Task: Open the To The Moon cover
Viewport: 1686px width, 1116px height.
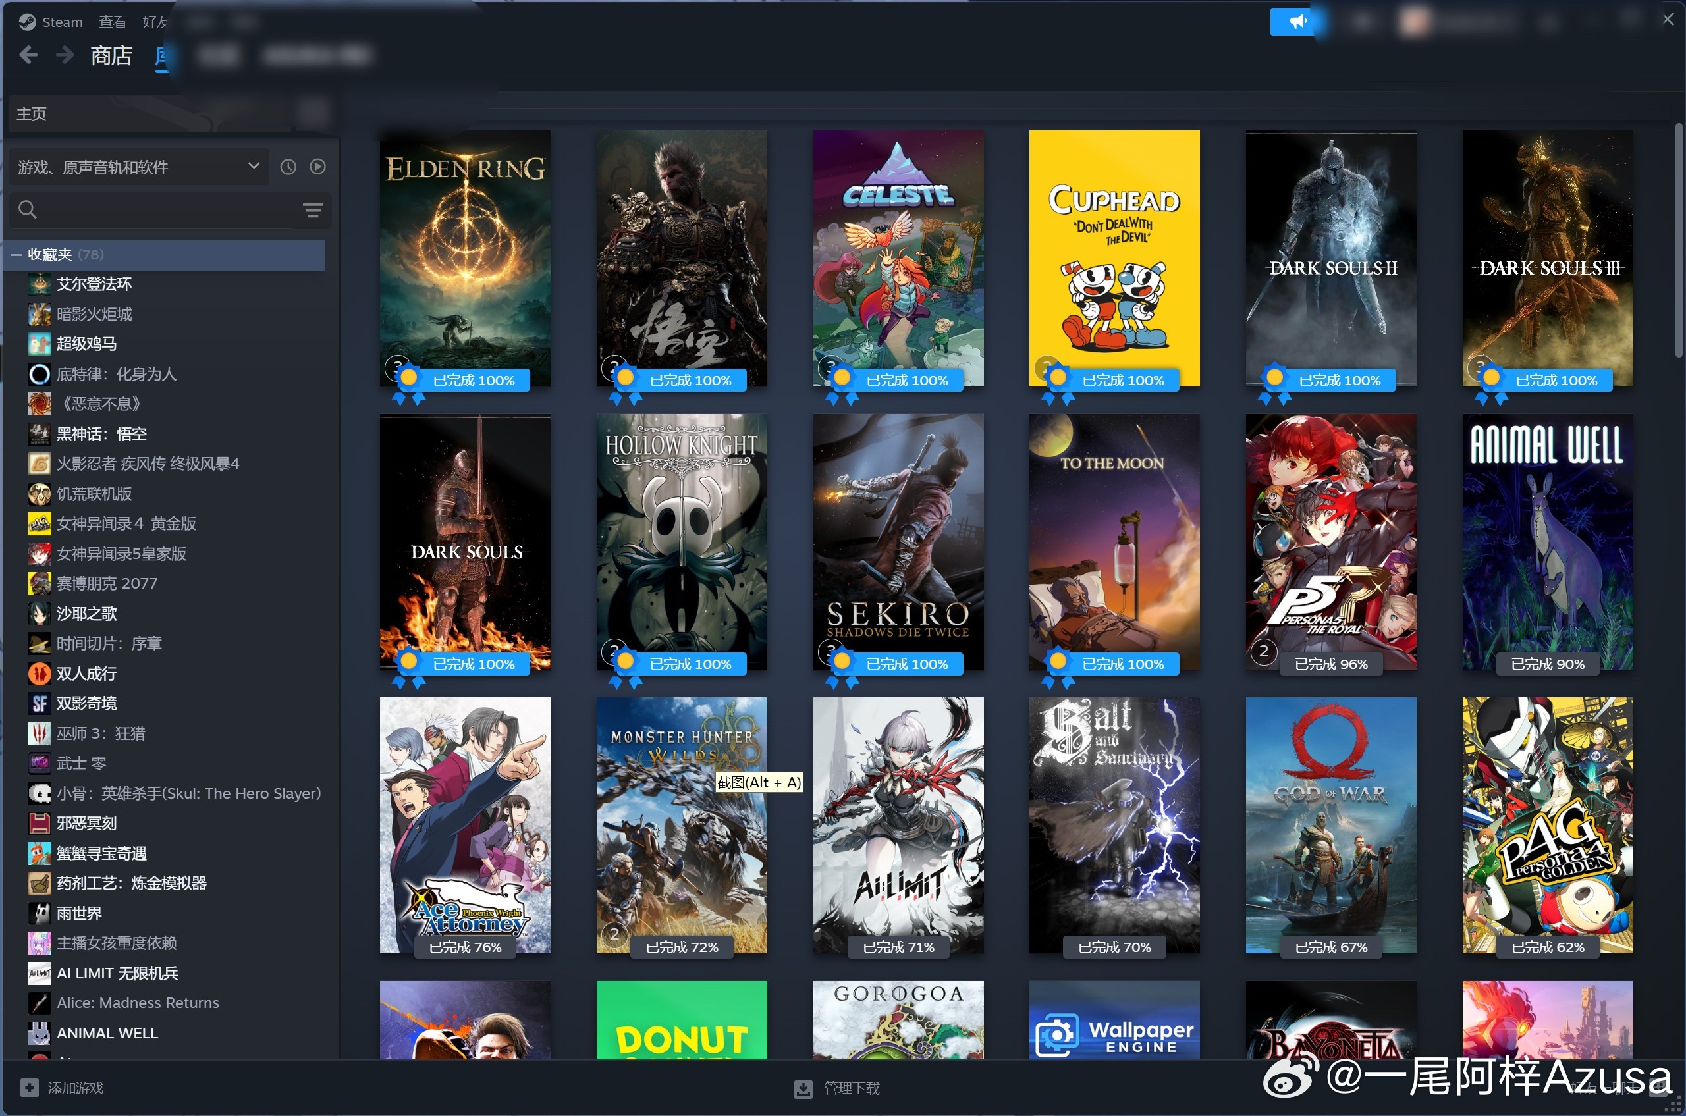Action: point(1114,543)
